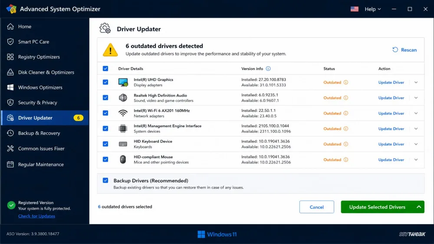434x244 pixels.
Task: Go to Registry Optimizers section
Action: [45, 57]
